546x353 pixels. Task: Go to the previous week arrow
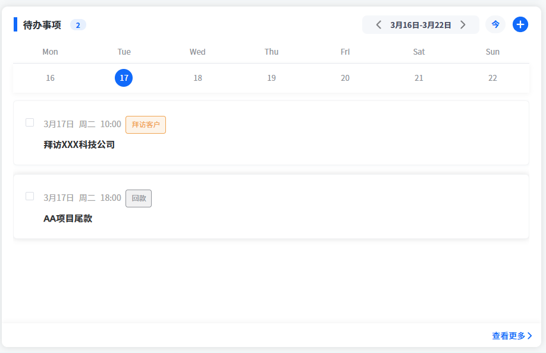click(x=378, y=25)
